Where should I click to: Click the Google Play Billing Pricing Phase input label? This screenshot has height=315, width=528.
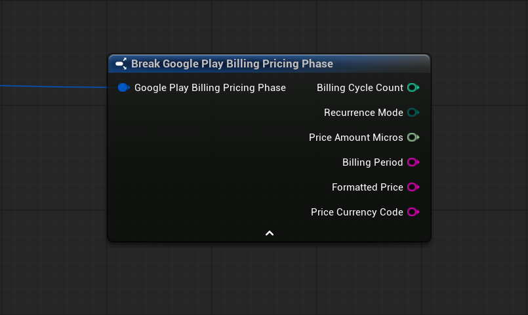210,88
